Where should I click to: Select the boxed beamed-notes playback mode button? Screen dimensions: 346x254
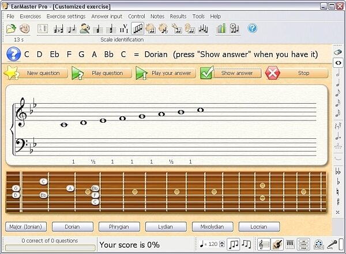233,244
